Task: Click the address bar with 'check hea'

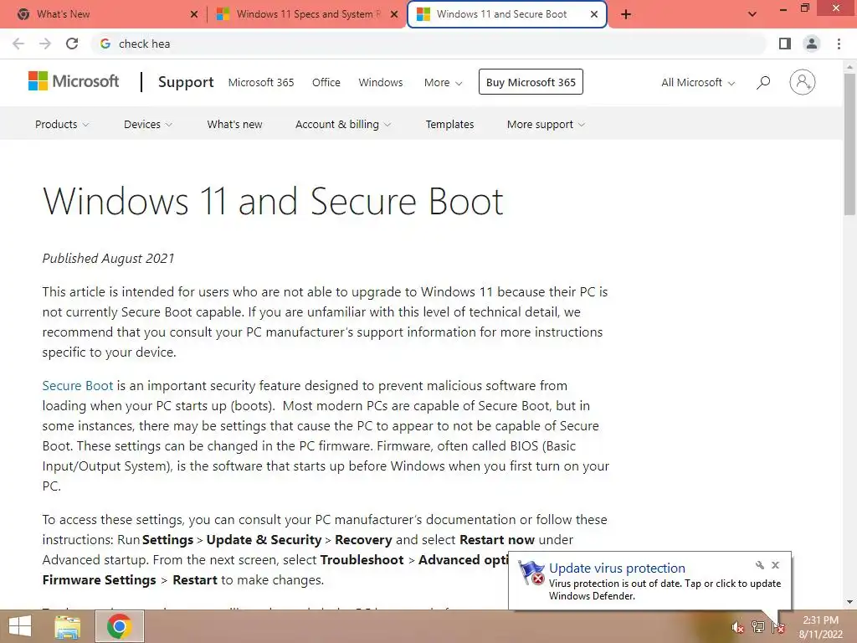Action: pos(429,44)
